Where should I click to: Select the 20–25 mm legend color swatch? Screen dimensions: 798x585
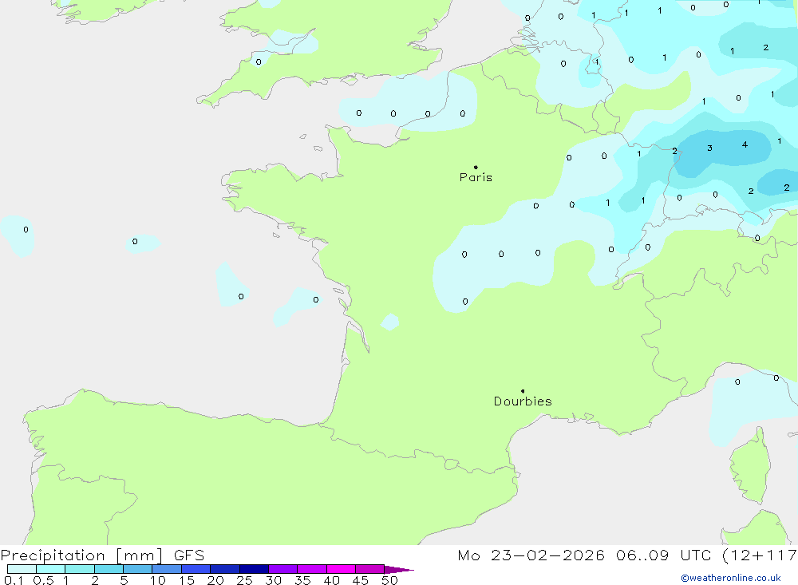225,569
